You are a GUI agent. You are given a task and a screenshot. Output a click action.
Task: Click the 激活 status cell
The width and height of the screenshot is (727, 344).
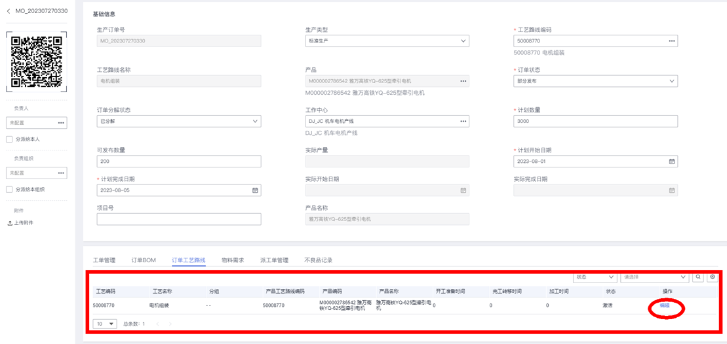pos(608,305)
